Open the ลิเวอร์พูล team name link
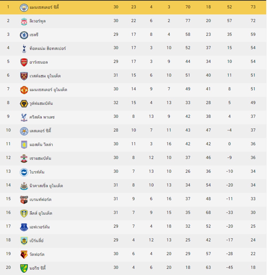This screenshot has width=267, height=275. [37, 21]
